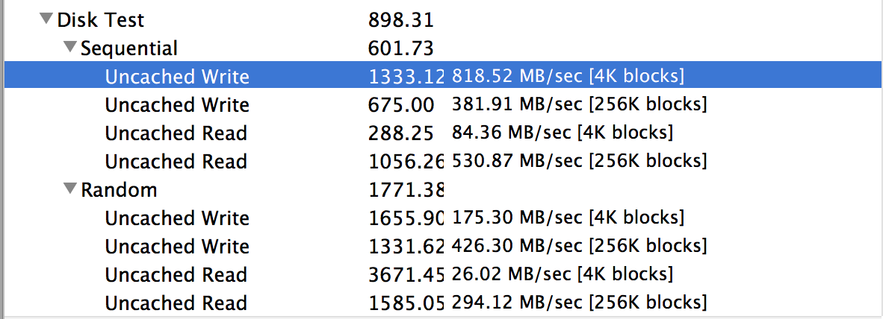Screen dimensions: 883x319
Task: Select Sequential Uncached Write 256K blocks row
Action: (443, 104)
